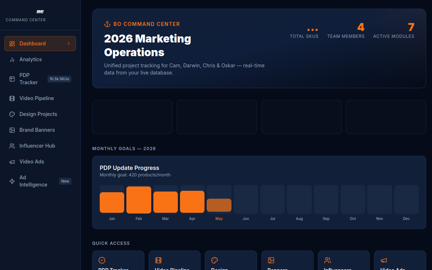Click the Influencer Hub people icon
The width and height of the screenshot is (432, 270).
pyautogui.click(x=12, y=146)
